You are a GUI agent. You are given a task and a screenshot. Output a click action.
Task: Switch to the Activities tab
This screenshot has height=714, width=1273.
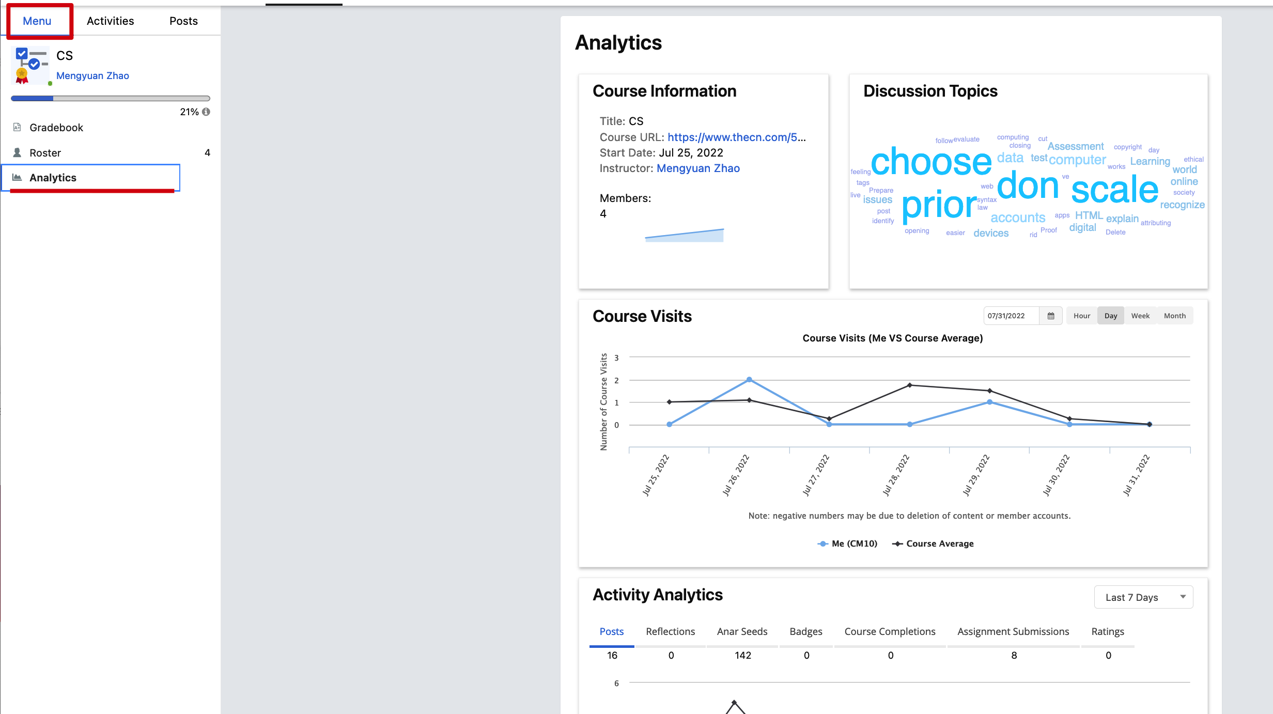click(111, 21)
